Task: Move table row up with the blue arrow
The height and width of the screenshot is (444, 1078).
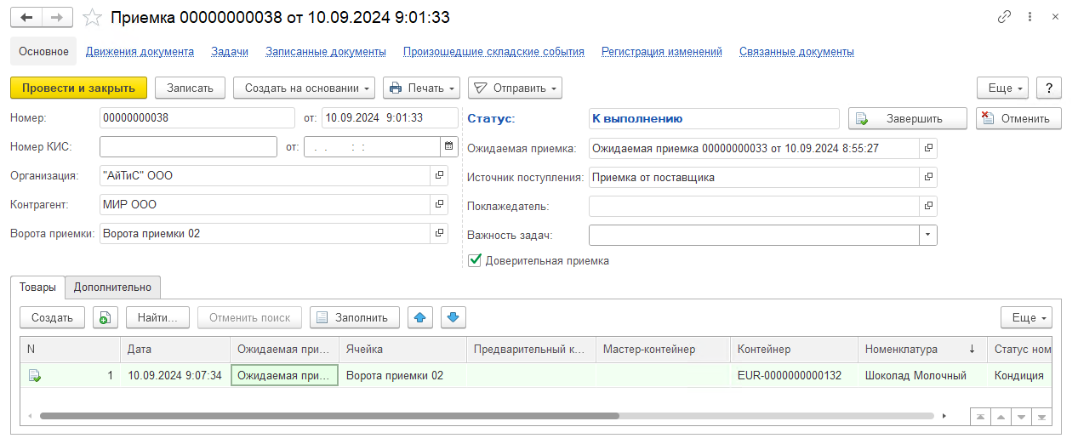Action: [420, 317]
